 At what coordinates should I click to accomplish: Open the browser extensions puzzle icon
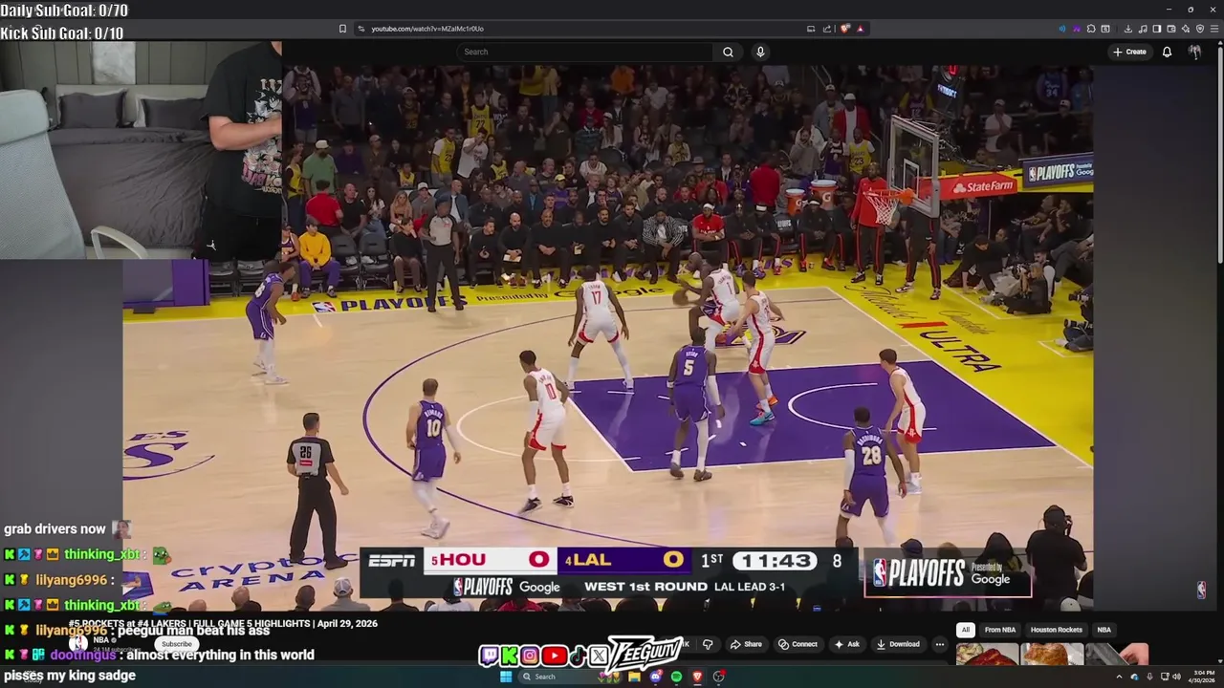(x=1091, y=29)
